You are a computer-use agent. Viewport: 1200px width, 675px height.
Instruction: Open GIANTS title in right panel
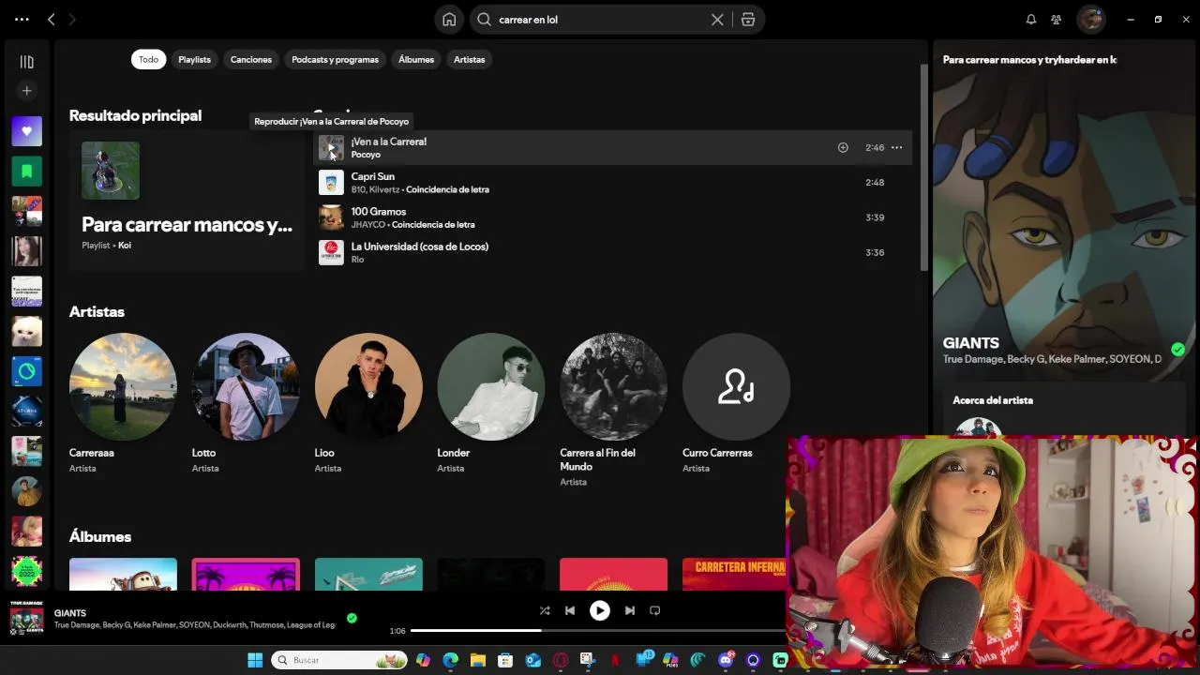[x=970, y=343]
